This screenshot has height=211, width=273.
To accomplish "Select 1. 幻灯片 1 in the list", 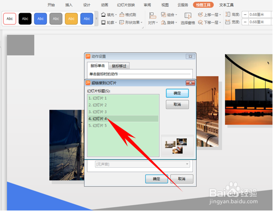I will click(x=123, y=98).
